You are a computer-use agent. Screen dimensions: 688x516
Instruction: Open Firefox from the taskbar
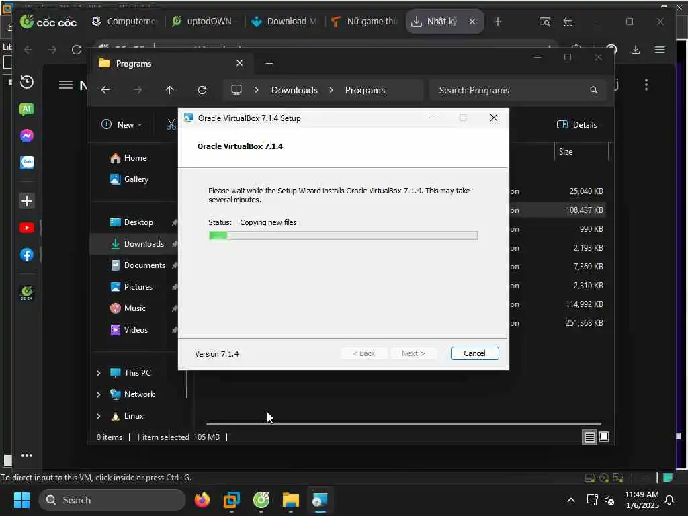tap(202, 500)
